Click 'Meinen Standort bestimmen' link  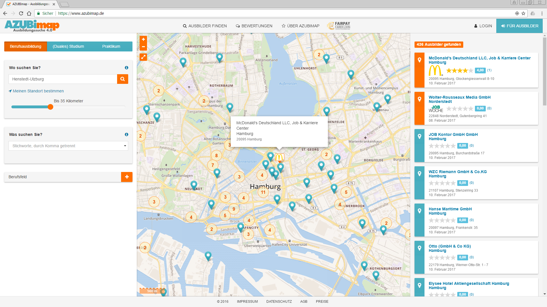(38, 91)
